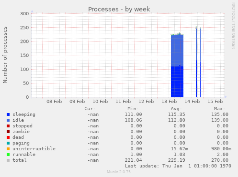Screen dimensions: 238x177
Task: Click the Last update timestamp text
Action: [178, 166]
